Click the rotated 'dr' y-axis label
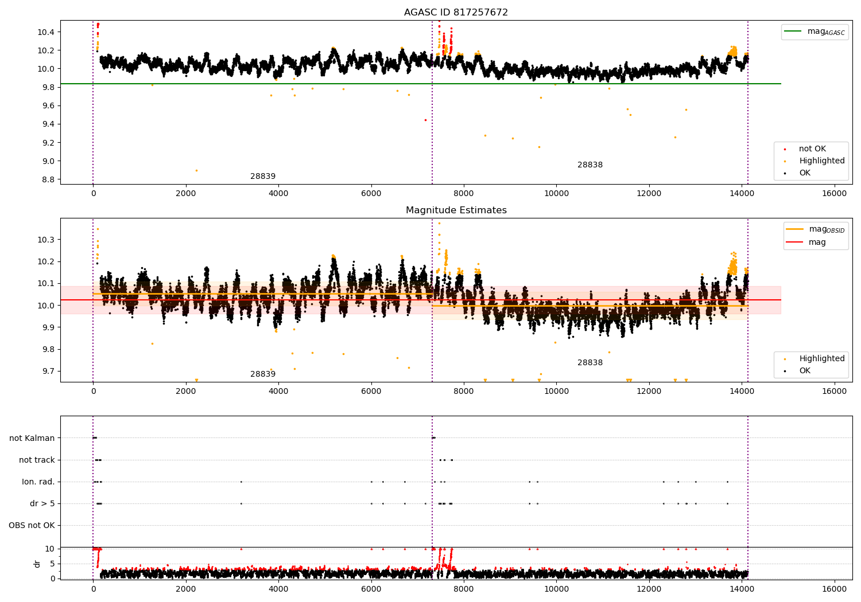This screenshot has height=602, width=861. click(x=37, y=564)
